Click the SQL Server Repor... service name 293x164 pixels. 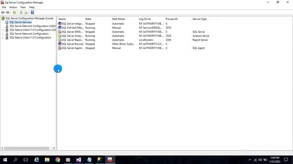coord(72,40)
